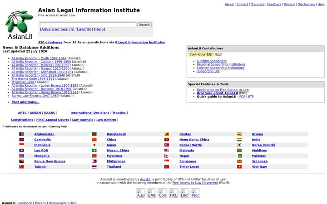Open Final Appeal Courts link
The height and width of the screenshot is (204, 327).
click(x=53, y=120)
